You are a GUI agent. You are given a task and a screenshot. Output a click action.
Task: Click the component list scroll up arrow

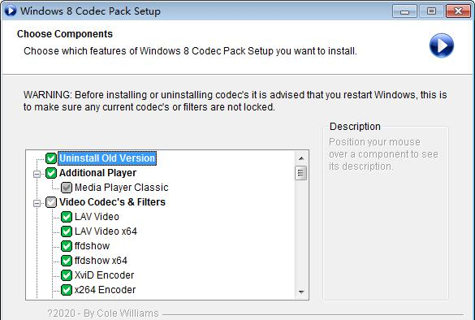[x=301, y=158]
